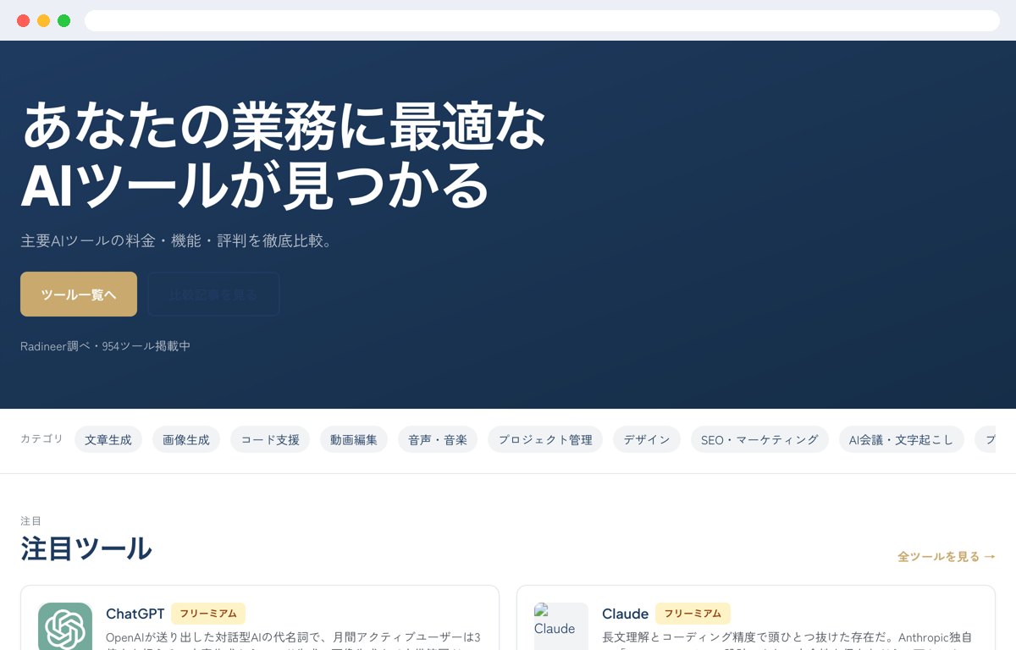Filter by 音声・音楽 category
1016x650 pixels.
[438, 439]
